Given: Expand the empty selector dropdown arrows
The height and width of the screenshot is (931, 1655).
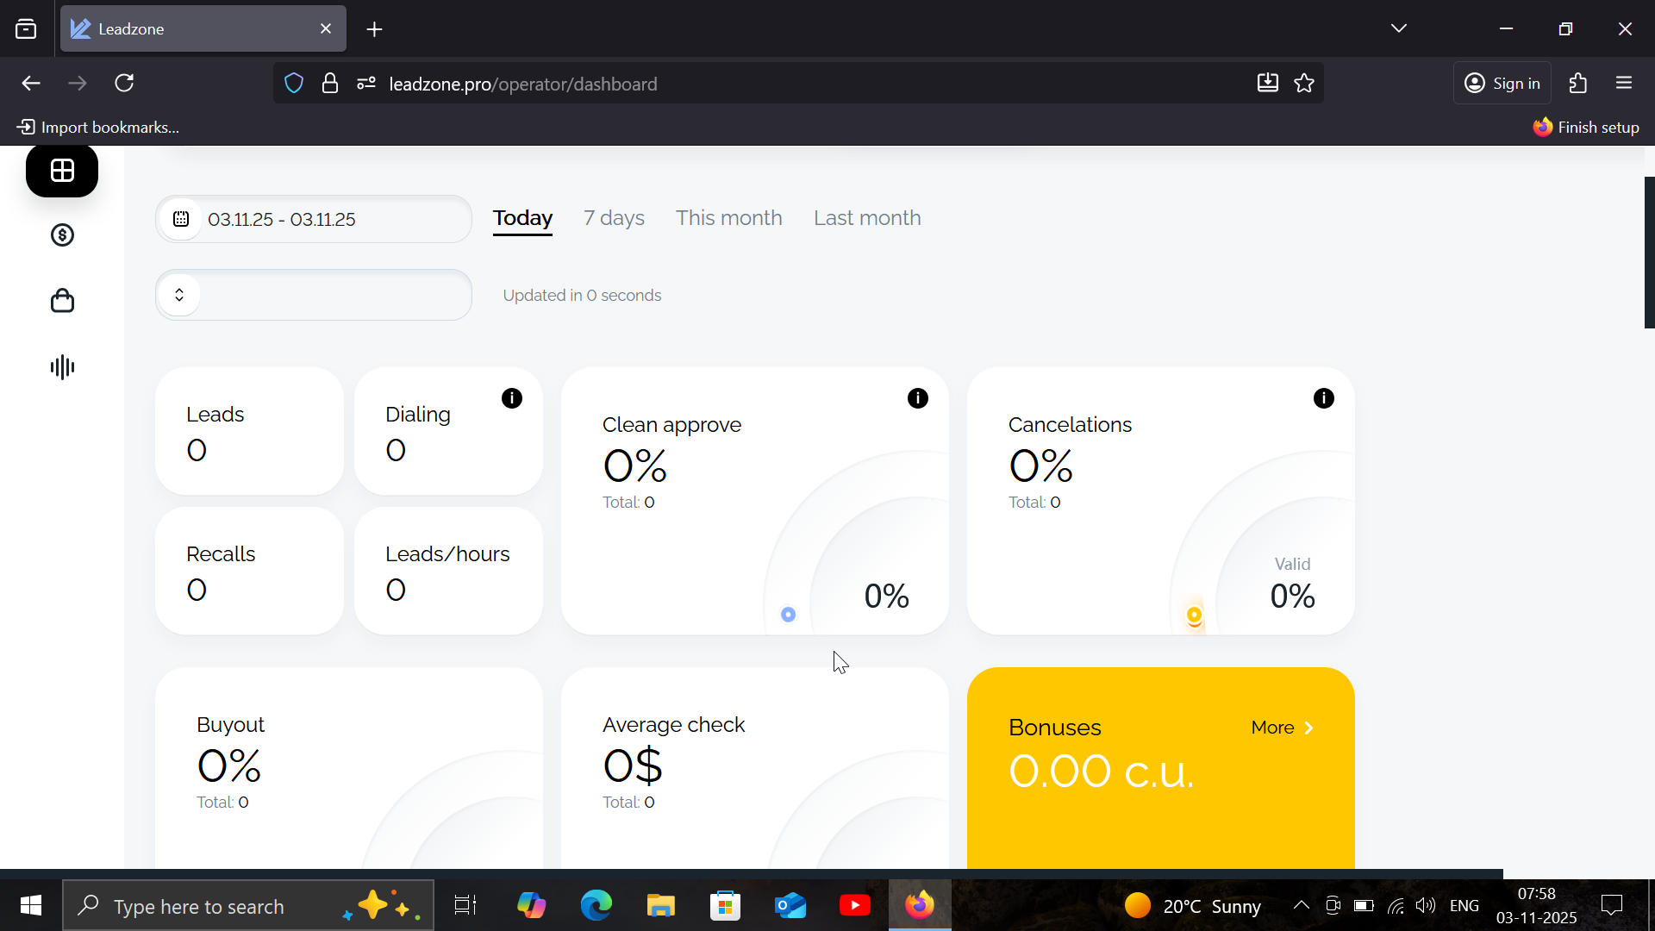Looking at the screenshot, I should coord(179,295).
